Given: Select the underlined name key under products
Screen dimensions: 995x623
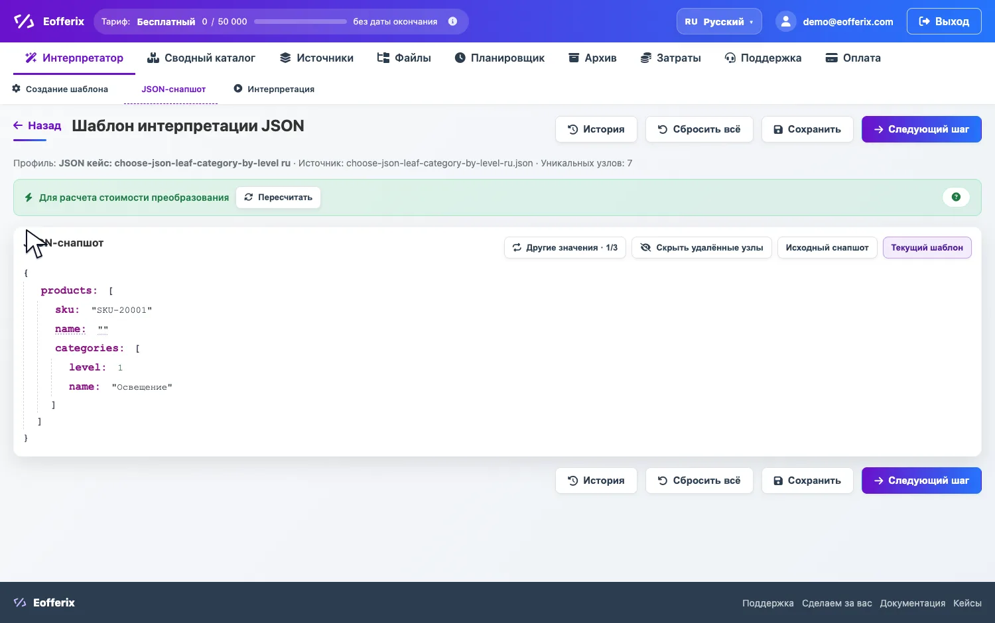Looking at the screenshot, I should pyautogui.click(x=70, y=329).
